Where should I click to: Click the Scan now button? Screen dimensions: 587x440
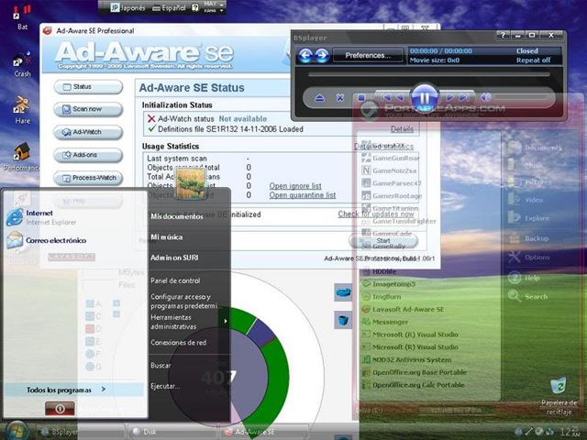coord(88,109)
